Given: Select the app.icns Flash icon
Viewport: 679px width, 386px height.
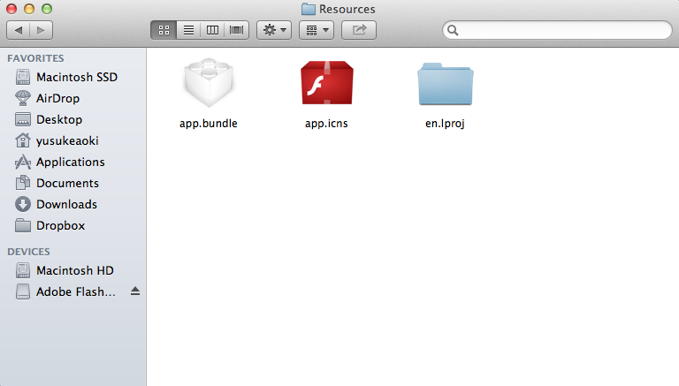Looking at the screenshot, I should click(327, 82).
